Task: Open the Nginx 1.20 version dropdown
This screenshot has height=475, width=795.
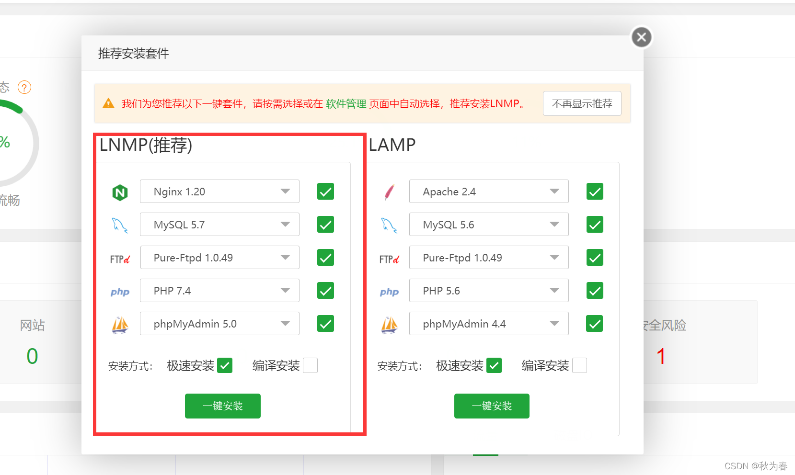Action: (x=219, y=192)
